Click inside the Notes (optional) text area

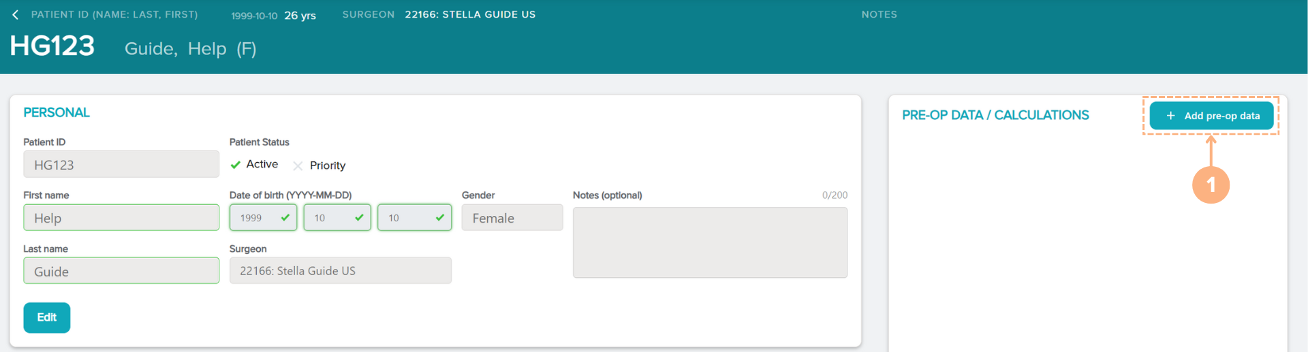tap(709, 242)
